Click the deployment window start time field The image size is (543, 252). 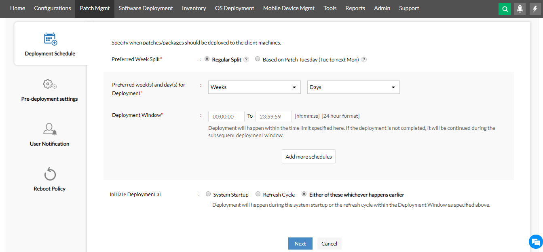click(x=226, y=116)
